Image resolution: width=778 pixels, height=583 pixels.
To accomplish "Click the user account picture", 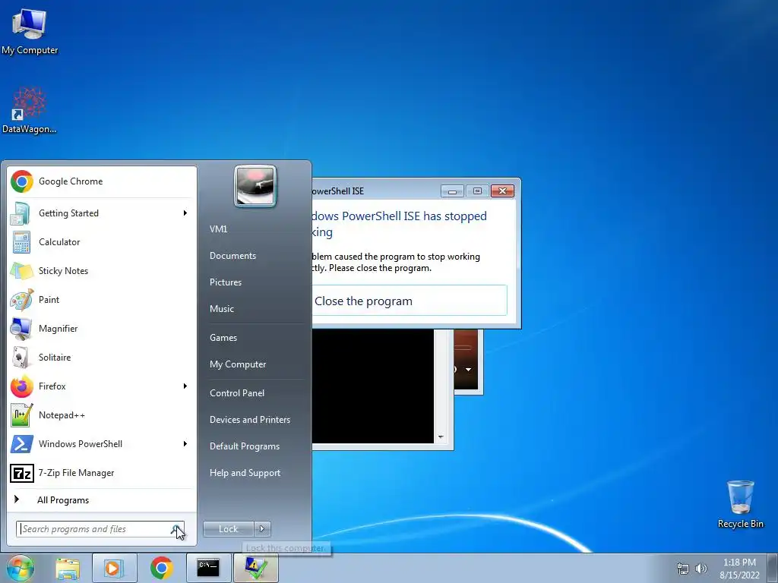I will point(255,185).
